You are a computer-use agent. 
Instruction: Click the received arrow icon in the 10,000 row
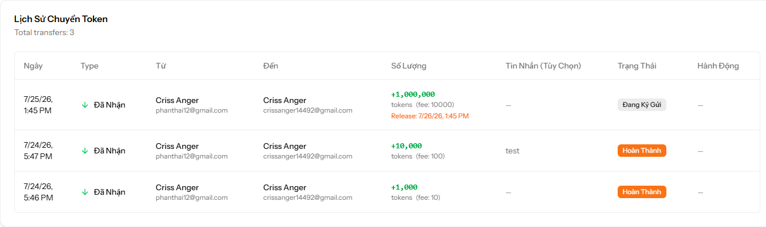pyautogui.click(x=85, y=151)
